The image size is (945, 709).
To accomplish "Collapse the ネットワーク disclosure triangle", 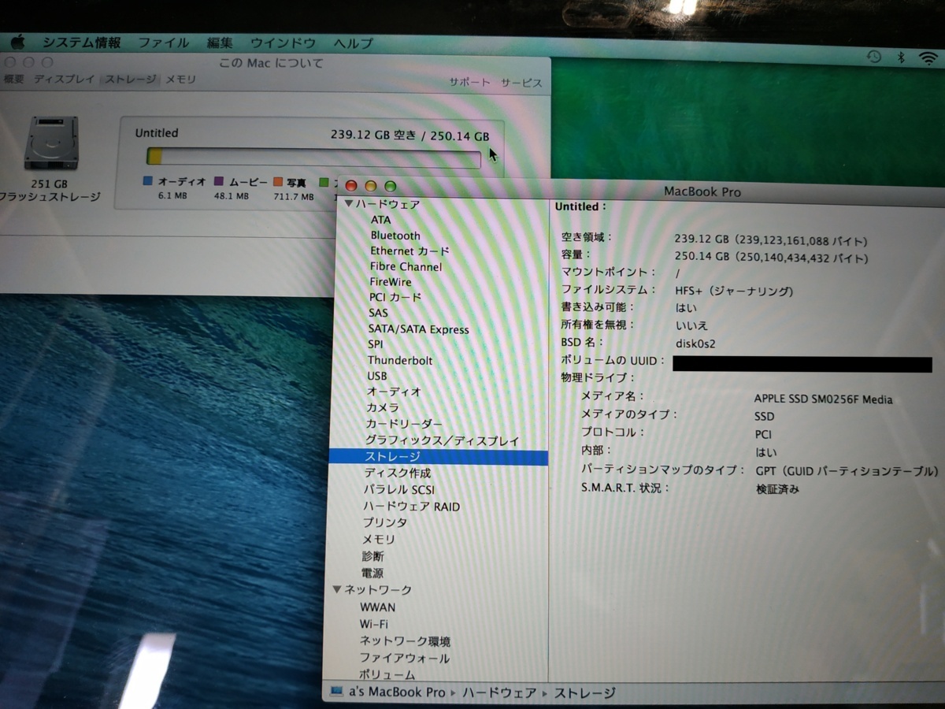I will (x=337, y=588).
